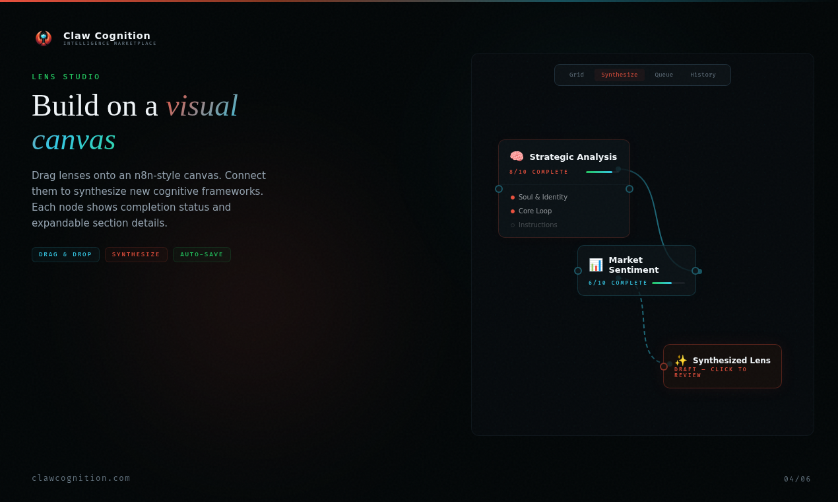Click the bar chart icon on Market Sentiment

tap(596, 264)
